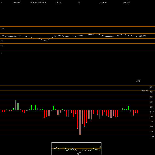Click the 'SI(TM)' header label
This screenshot has width=155, height=155.
(x=59, y=2)
